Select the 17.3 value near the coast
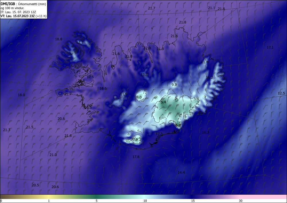Viewport: 287px width, 203px height. pos(159,134)
